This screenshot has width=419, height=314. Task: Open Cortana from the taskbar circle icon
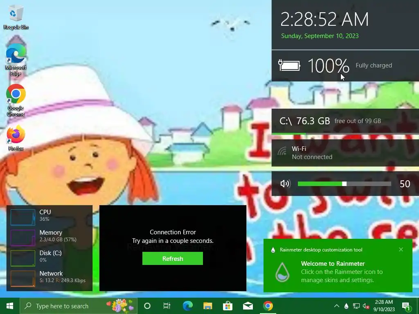point(147,306)
